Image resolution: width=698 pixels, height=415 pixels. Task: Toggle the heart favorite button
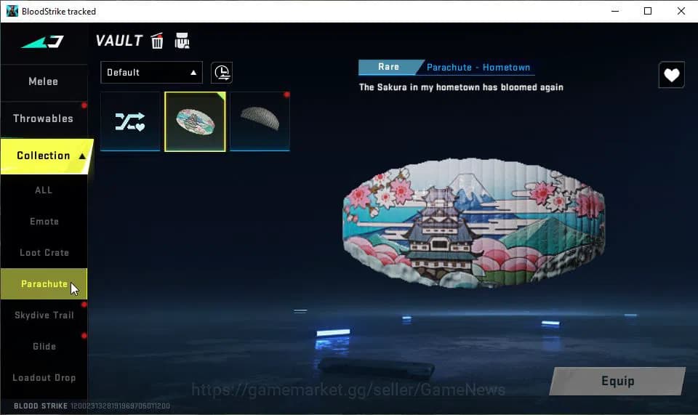click(x=671, y=75)
